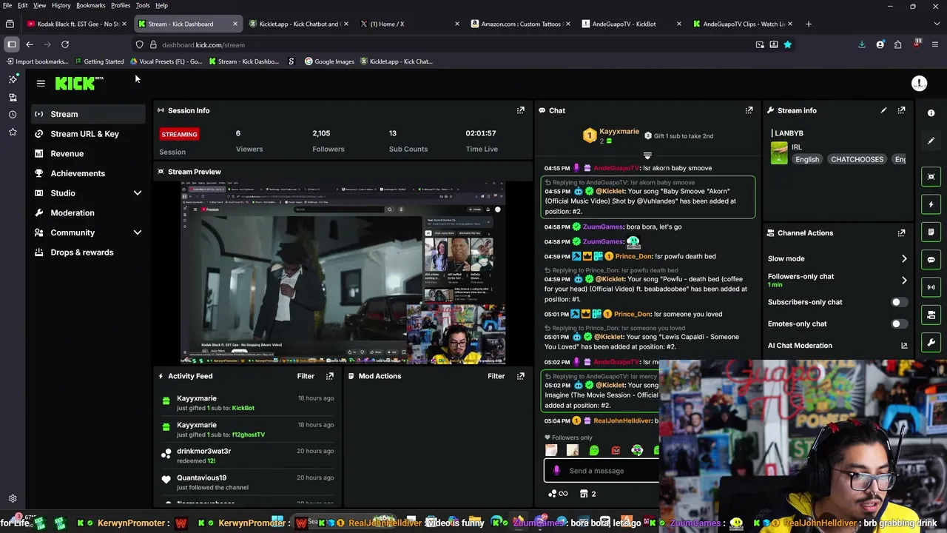
Task: Select Stream in the sidebar
Action: click(x=89, y=114)
